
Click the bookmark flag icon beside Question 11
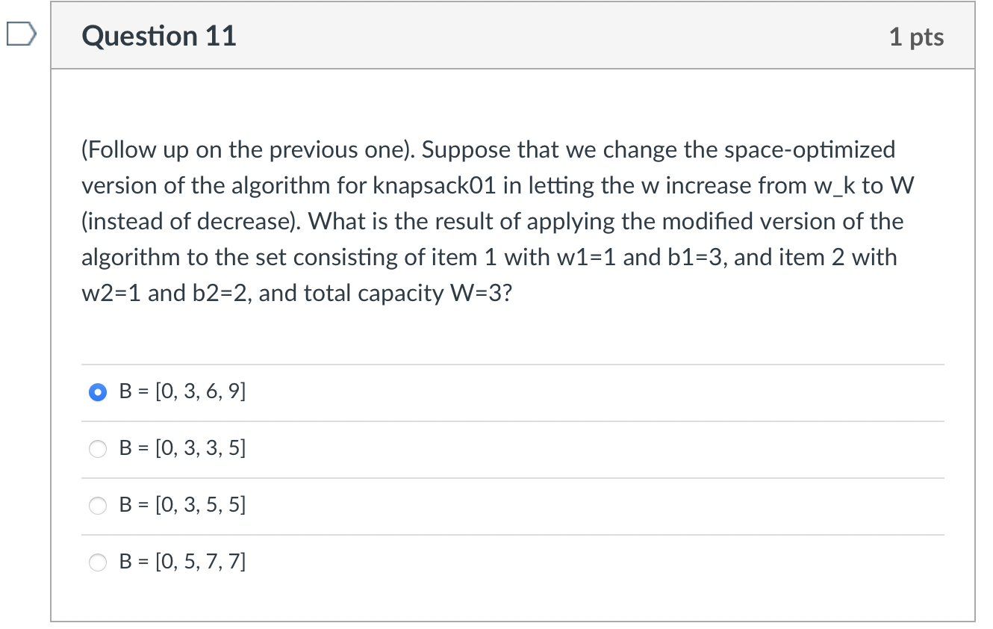coord(20,33)
